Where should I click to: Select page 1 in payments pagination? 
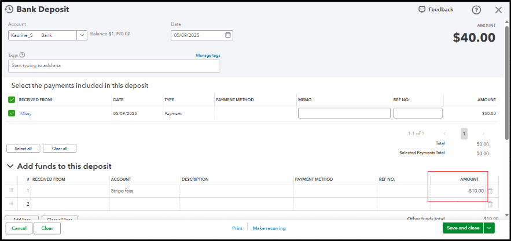(464, 134)
